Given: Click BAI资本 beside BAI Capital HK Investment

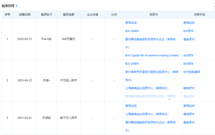Looking at the screenshot, I should 188,55.
